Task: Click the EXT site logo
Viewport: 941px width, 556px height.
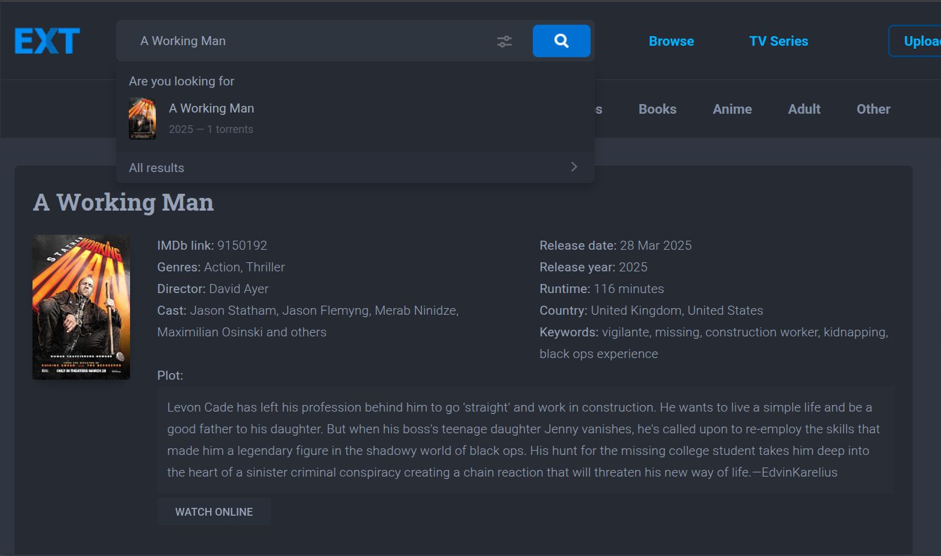Action: 47,41
